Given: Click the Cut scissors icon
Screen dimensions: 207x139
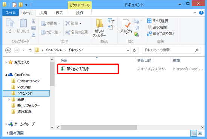Looking at the screenshot, I should click(x=33, y=21).
